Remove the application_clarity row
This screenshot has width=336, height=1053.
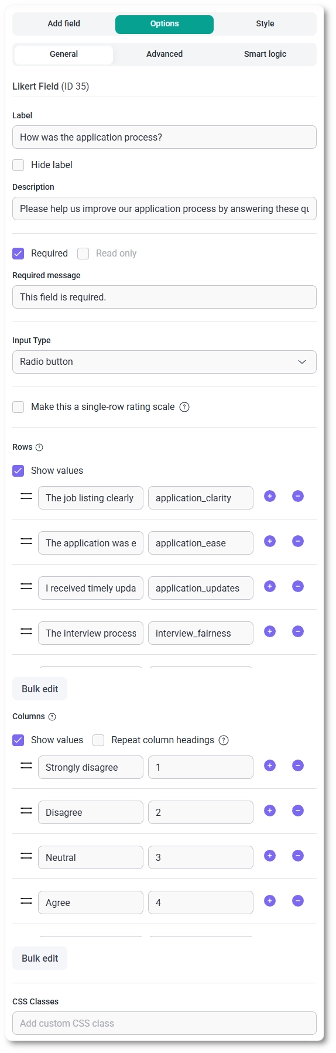pos(298,496)
